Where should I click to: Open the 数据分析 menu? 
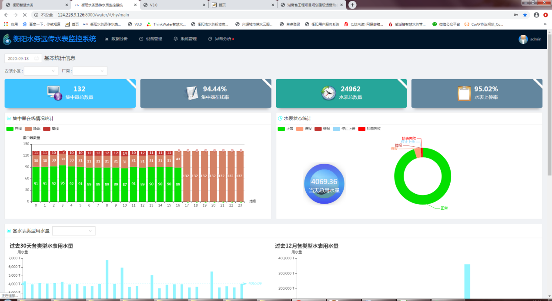[x=116, y=39]
